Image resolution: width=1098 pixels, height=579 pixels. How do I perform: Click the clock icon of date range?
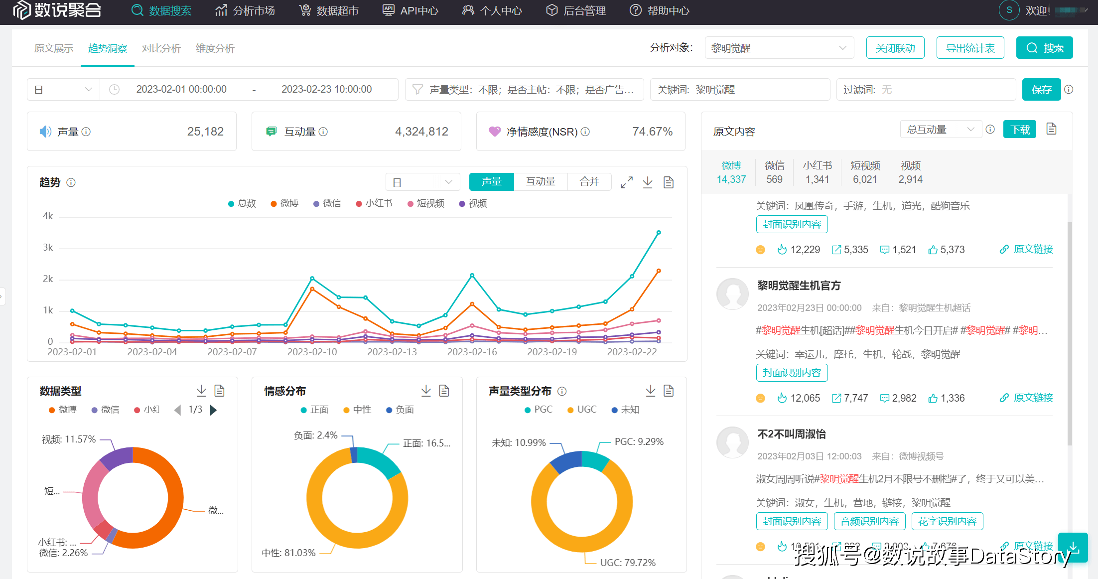[x=114, y=89]
